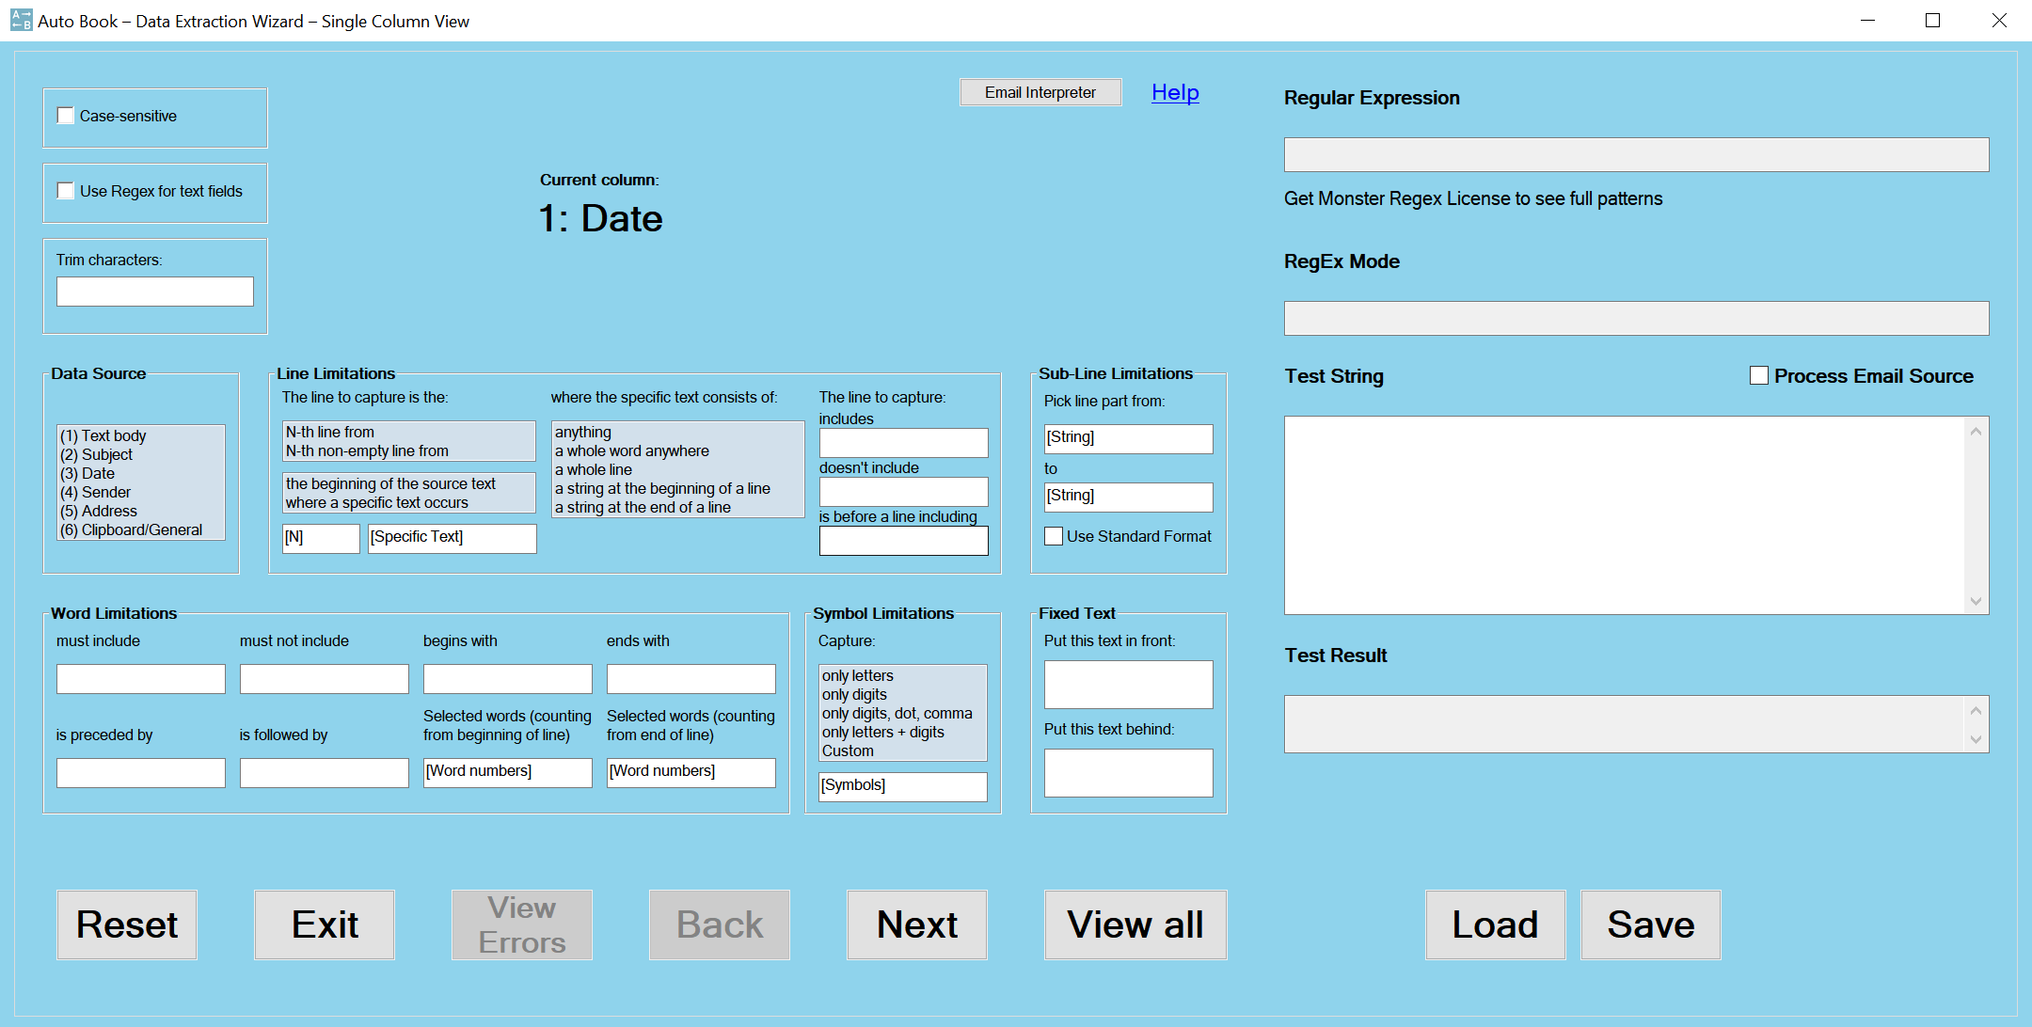Select 'N-th non-empty line from' option
Screen dimensions: 2032x1027
click(x=367, y=450)
